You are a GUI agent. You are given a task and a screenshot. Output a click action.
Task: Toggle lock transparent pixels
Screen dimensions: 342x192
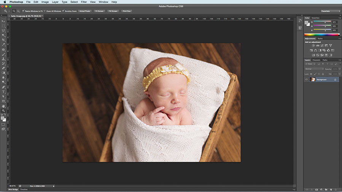click(x=311, y=74)
